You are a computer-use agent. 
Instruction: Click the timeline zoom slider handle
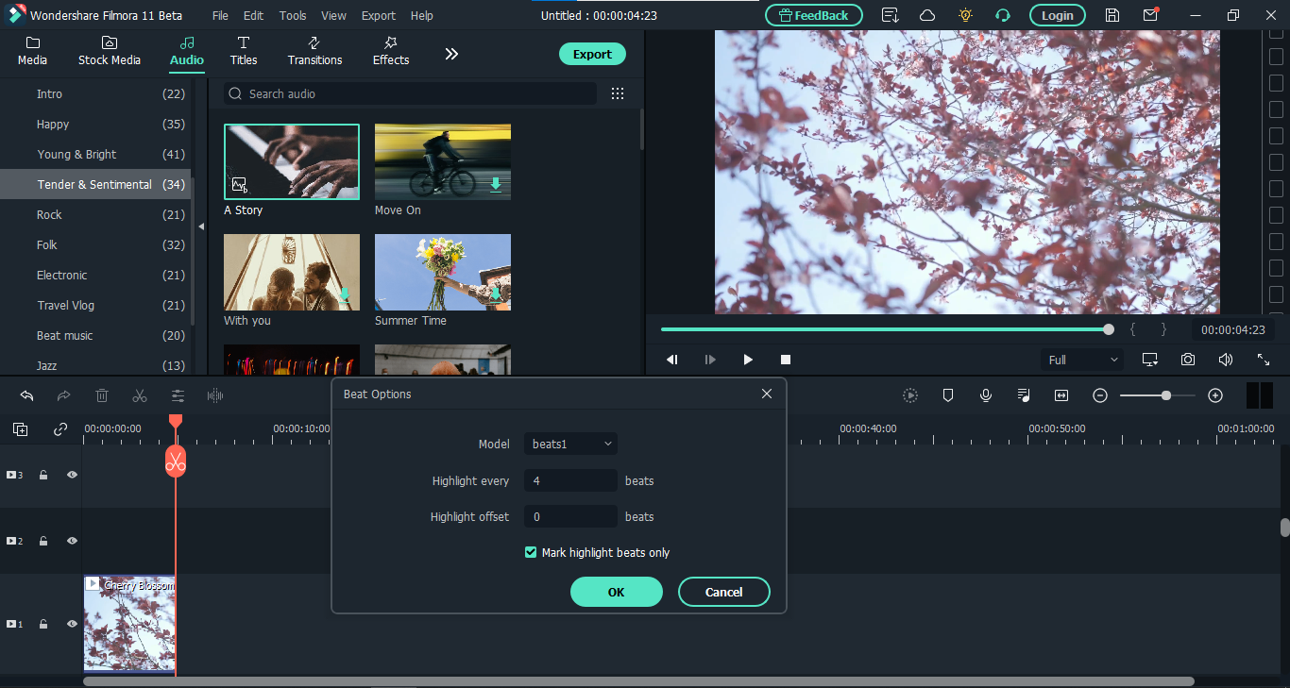coord(1166,396)
